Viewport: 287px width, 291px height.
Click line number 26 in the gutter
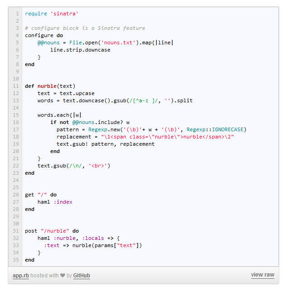point(16,195)
